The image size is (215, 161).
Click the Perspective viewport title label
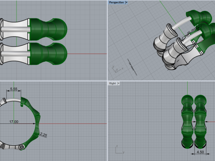pyautogui.click(x=116, y=2)
